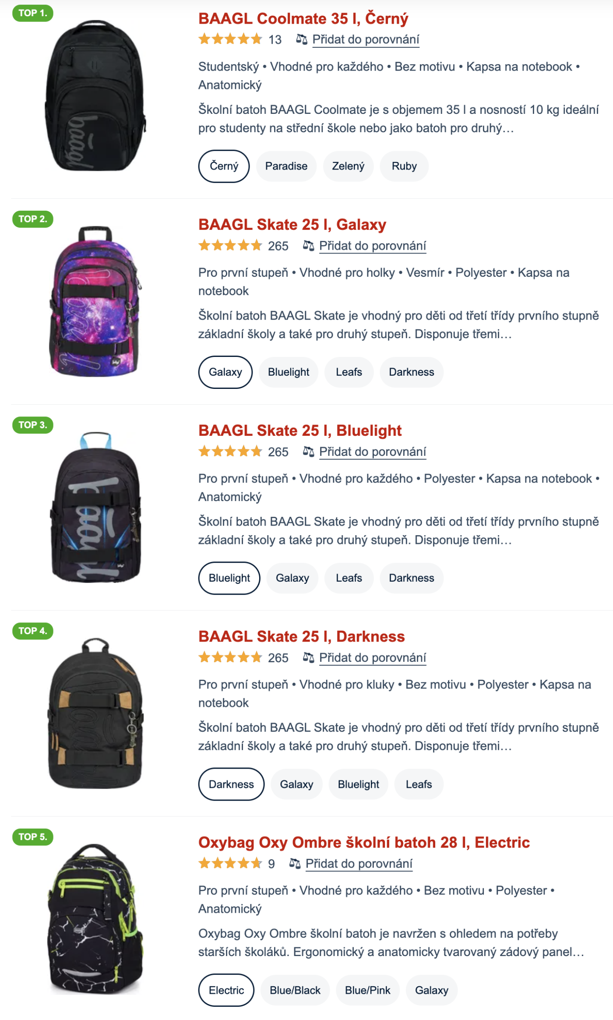This screenshot has height=1020, width=613.
Task: Click the TOP 1. green badge
Action: point(33,13)
